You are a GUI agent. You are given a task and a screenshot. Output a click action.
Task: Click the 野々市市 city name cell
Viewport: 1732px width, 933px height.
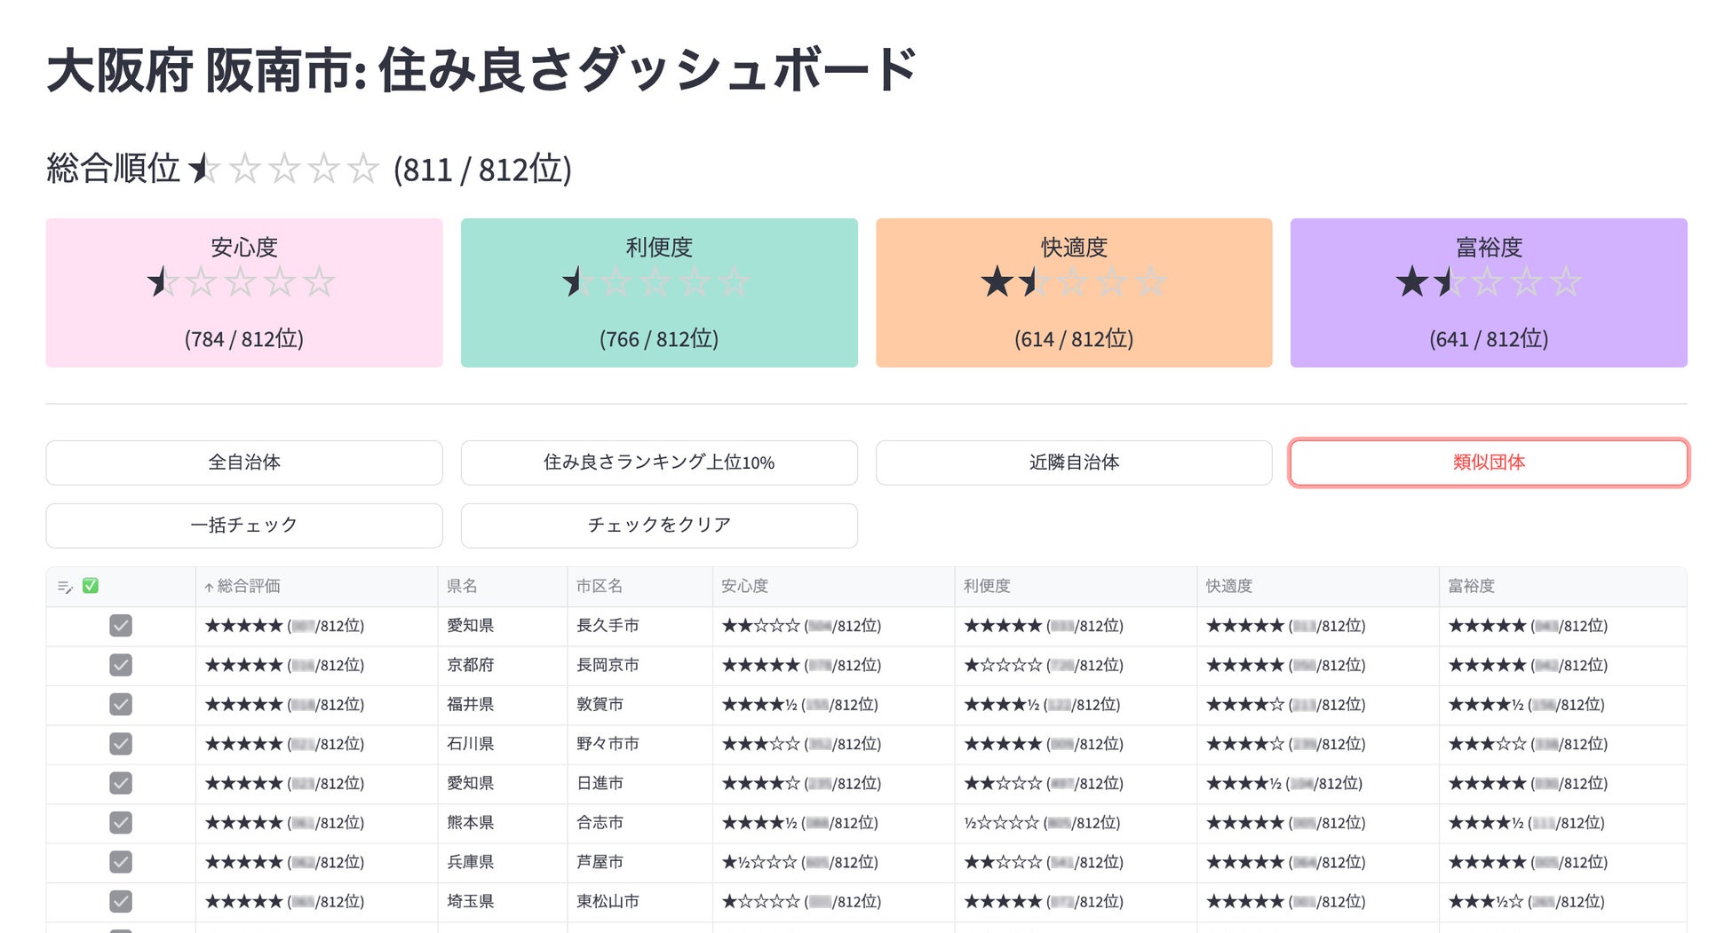pos(608,744)
